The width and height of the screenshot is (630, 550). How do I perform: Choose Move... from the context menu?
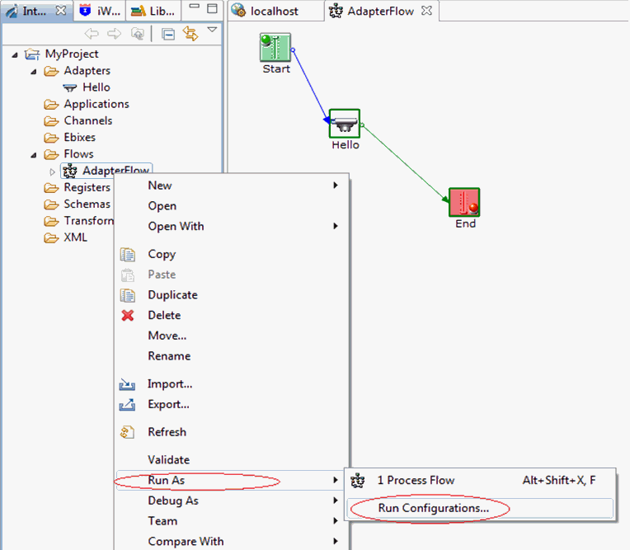click(x=232, y=336)
